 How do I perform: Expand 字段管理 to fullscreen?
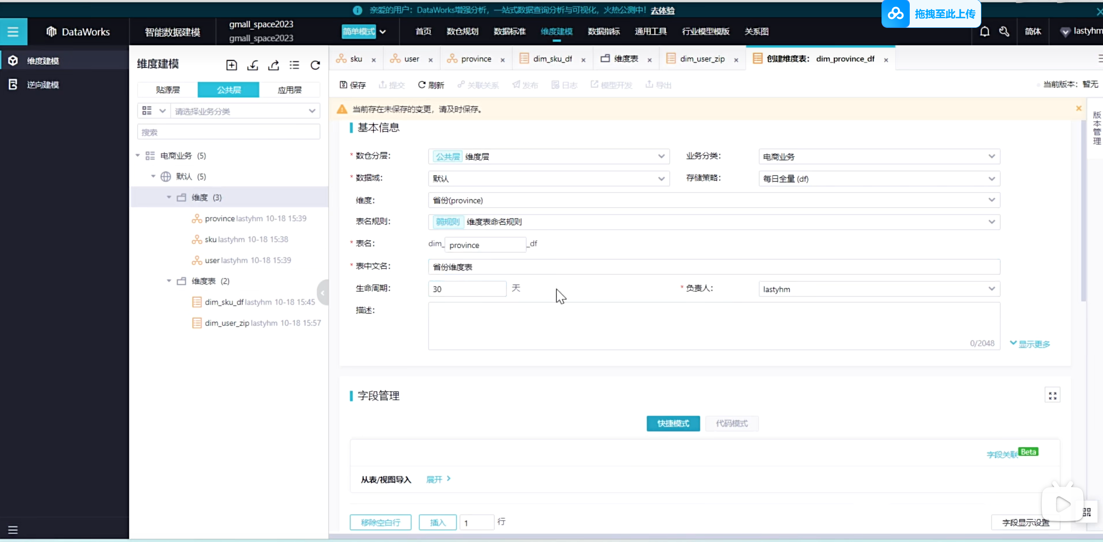1052,396
